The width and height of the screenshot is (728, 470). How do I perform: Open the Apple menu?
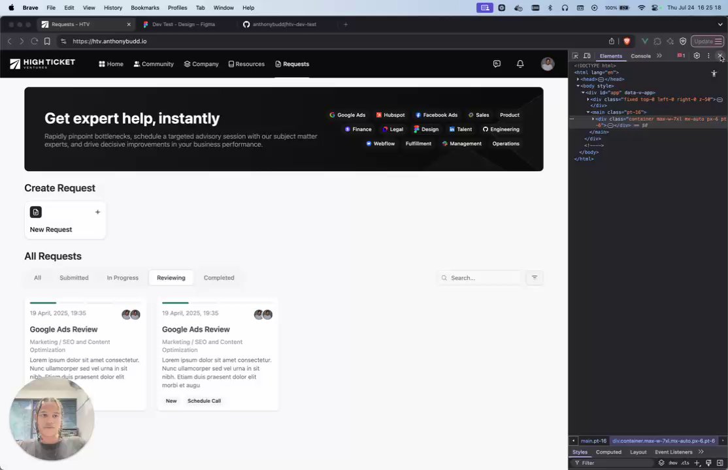11,7
